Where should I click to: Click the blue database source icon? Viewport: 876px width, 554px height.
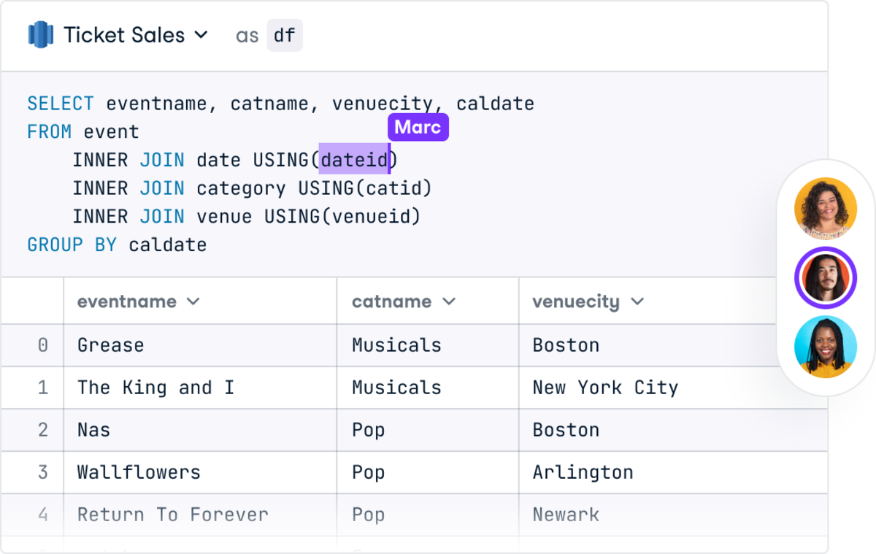pyautogui.click(x=39, y=34)
